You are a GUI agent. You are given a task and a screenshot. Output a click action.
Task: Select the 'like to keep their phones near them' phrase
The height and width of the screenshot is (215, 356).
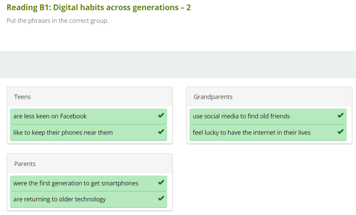[63, 132]
